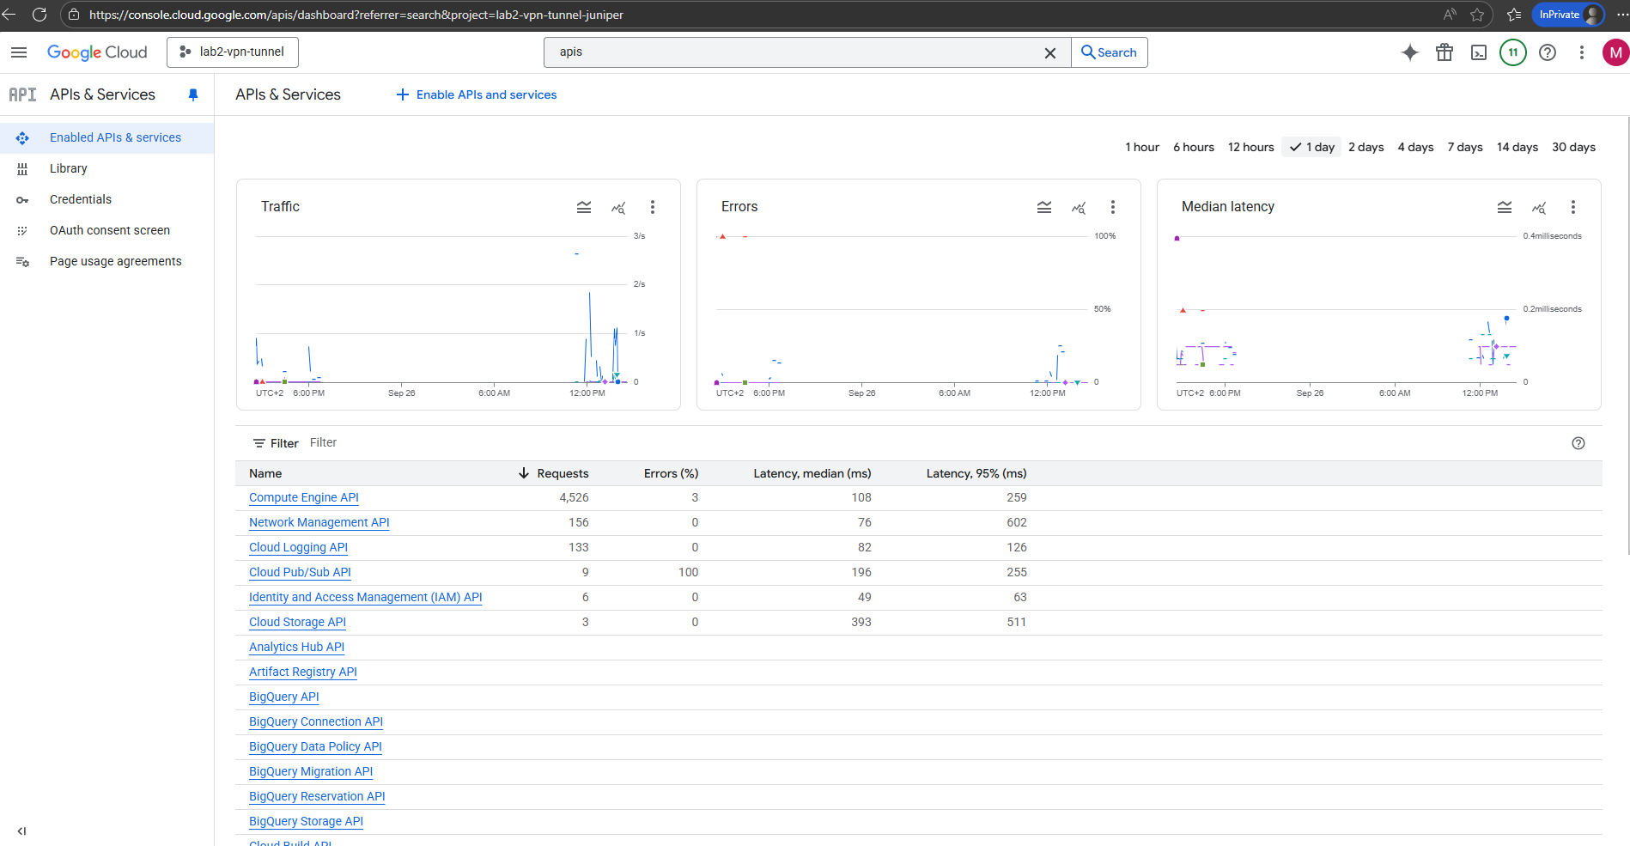Open the free trial gift icon

1444,52
